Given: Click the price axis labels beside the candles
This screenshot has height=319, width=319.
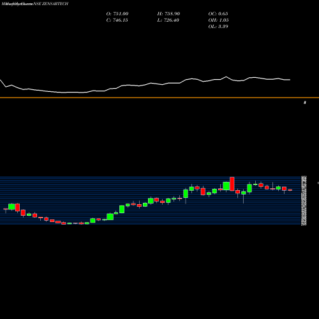Looking at the screenshot, I should [304, 200].
